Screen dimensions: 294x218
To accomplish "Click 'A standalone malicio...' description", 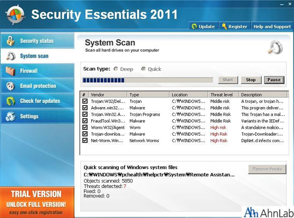I will [x=262, y=128].
